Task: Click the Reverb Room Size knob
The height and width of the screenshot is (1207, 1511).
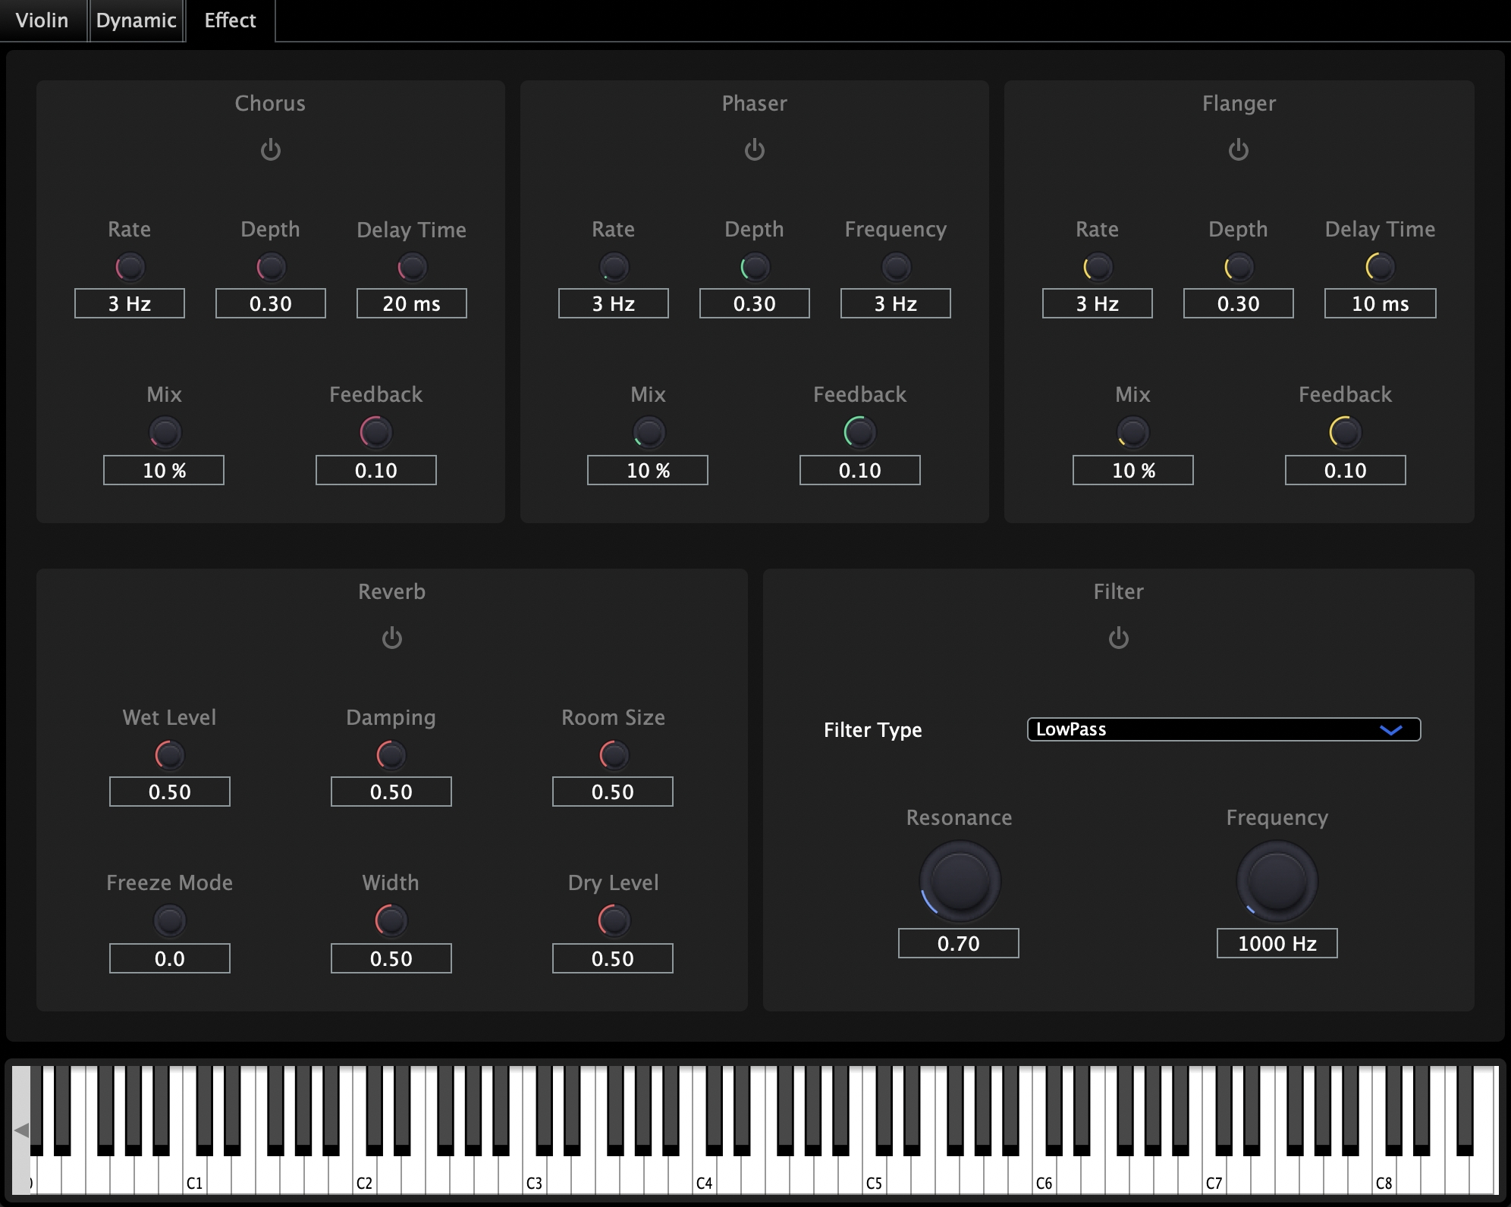Action: coord(613,755)
